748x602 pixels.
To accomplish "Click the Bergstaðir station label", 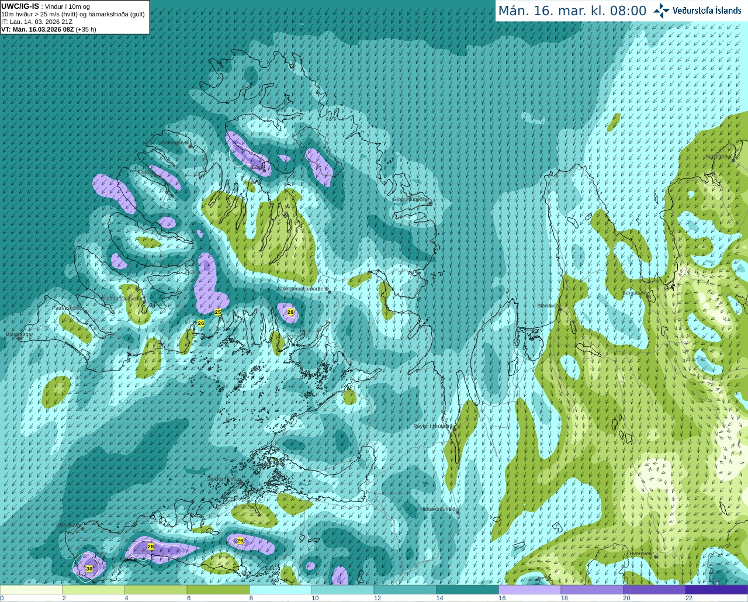I will pyautogui.click(x=635, y=293).
